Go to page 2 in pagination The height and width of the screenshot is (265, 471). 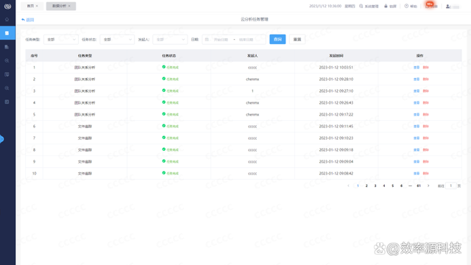366,186
